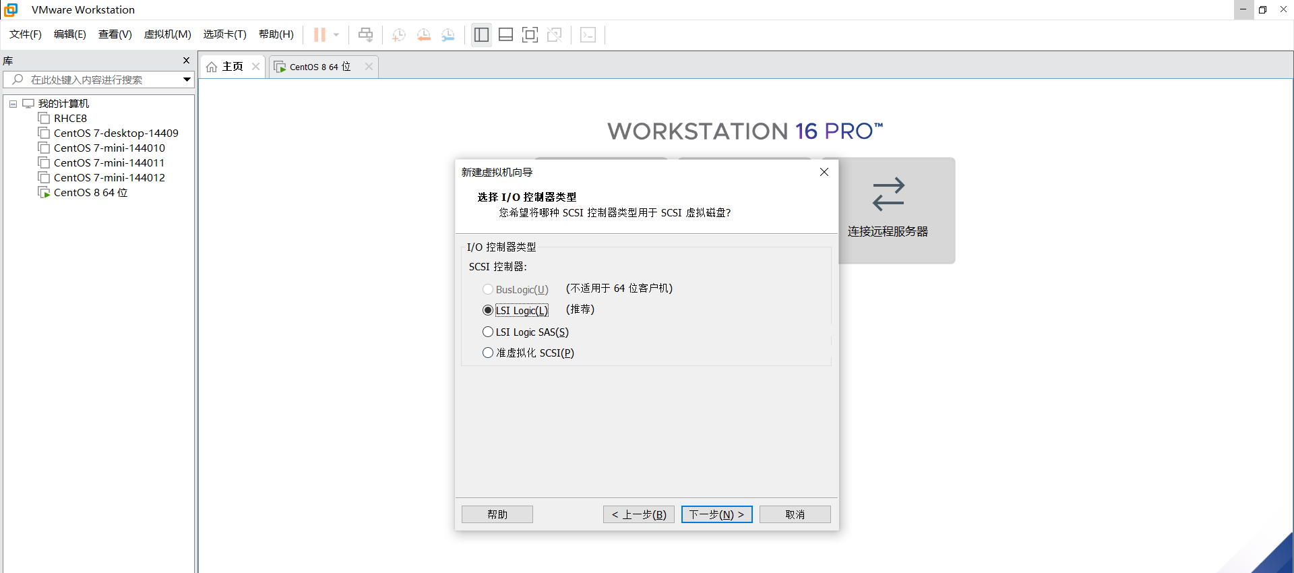Close the 主页 tab

click(255, 66)
